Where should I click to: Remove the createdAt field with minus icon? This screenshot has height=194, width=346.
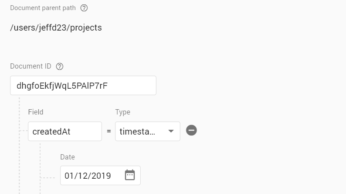[191, 130]
